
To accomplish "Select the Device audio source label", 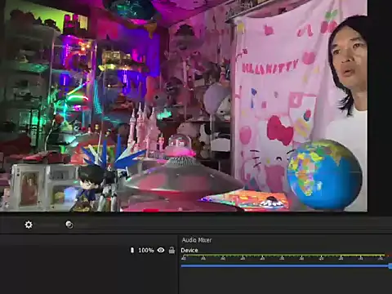I will point(189,250).
